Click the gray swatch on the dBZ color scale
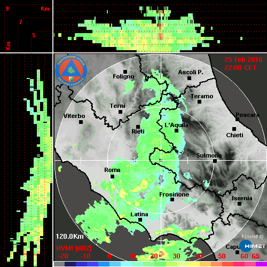 click(59, 264)
